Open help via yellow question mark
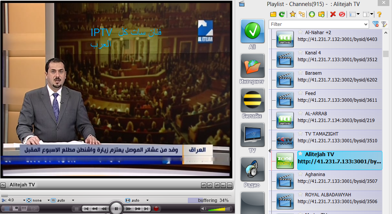The image size is (392, 214). tap(379, 15)
